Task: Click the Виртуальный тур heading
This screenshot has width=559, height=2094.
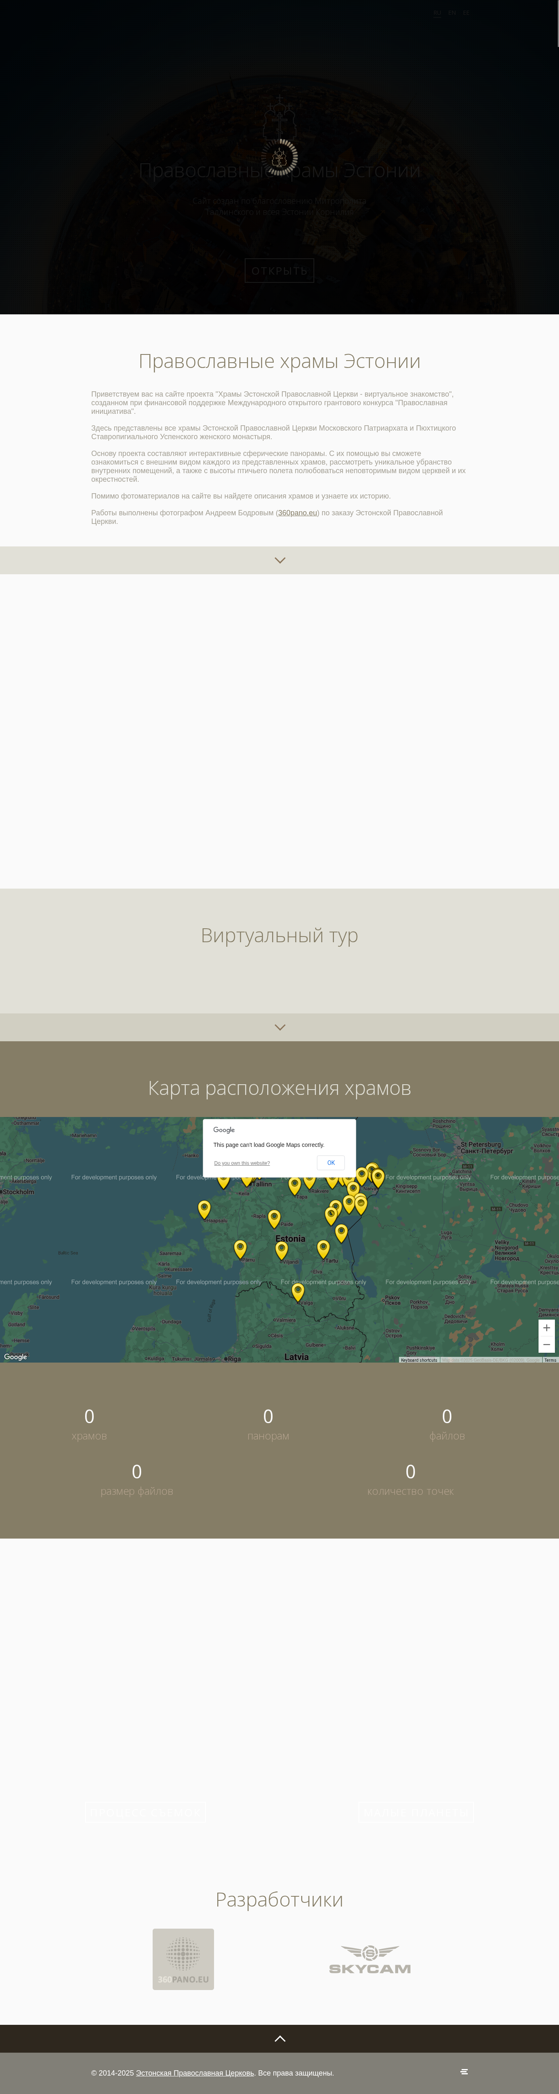Action: pos(279,935)
